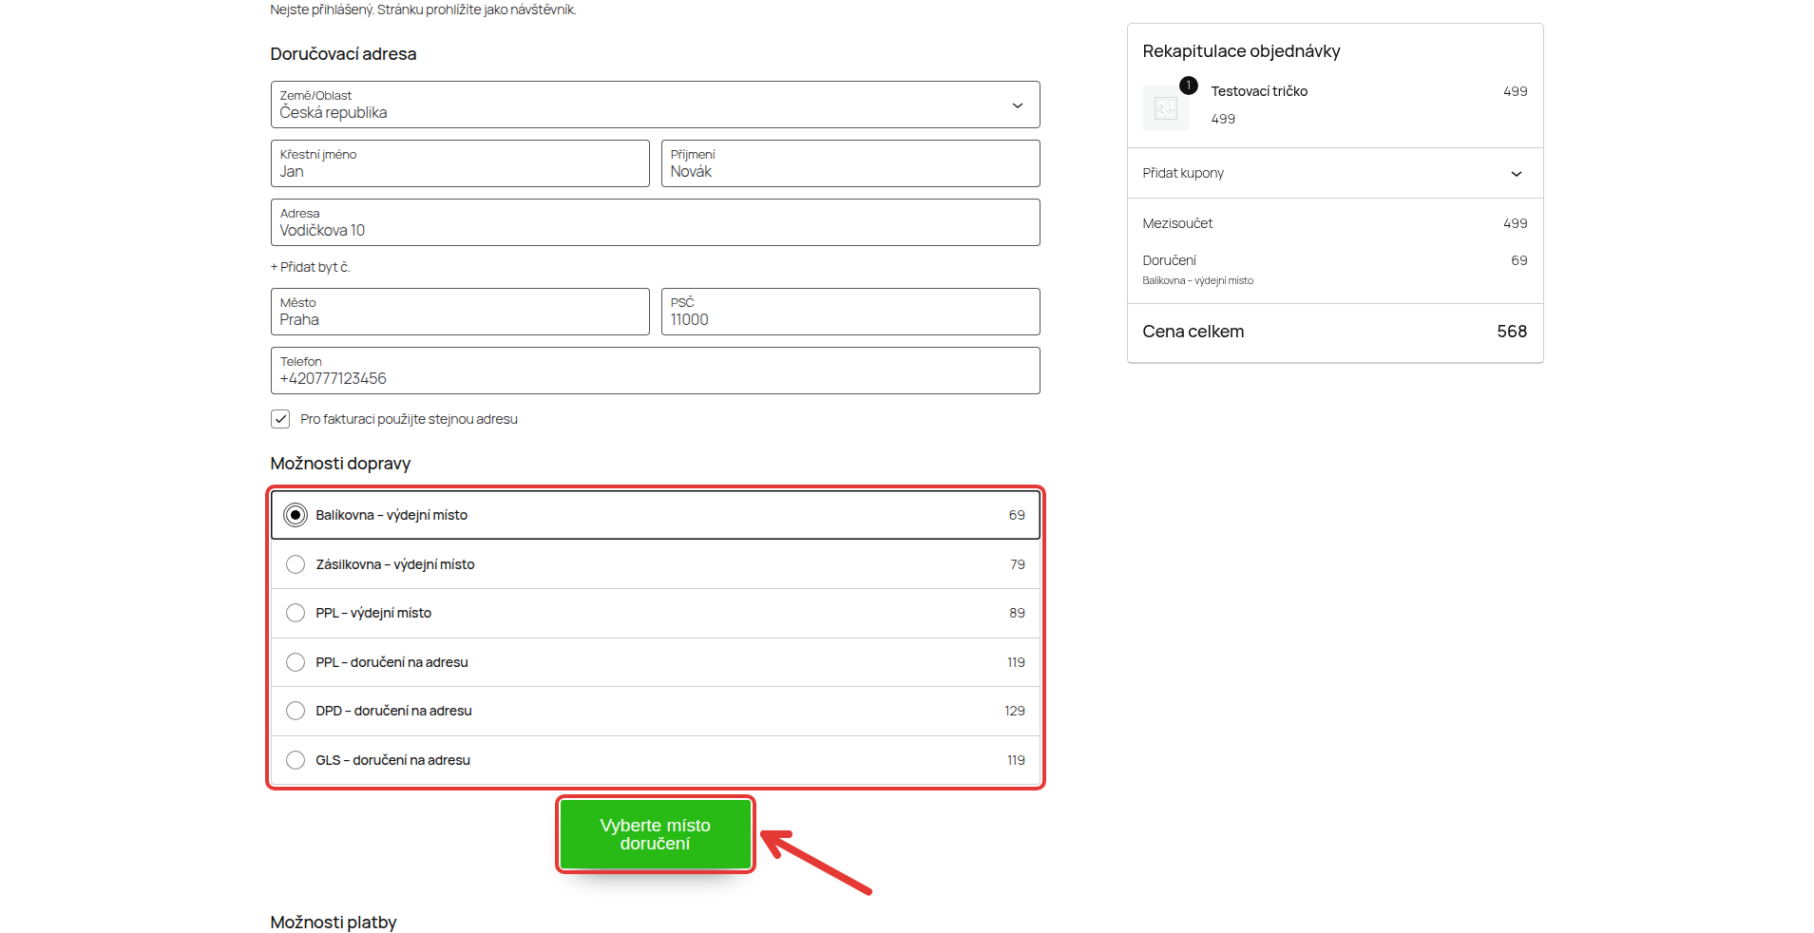The width and height of the screenshot is (1814, 933).
Task: Click the Testovací tričko product thumbnail
Action: point(1165,108)
